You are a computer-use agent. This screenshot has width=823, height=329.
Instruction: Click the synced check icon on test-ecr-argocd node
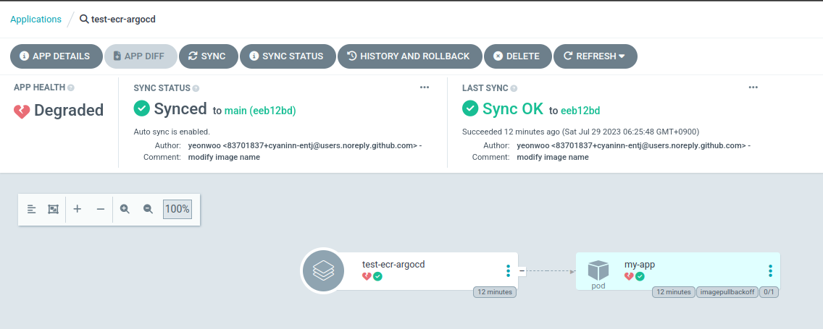(377, 277)
